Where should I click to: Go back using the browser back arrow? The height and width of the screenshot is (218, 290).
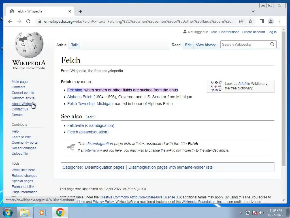click(x=10, y=21)
